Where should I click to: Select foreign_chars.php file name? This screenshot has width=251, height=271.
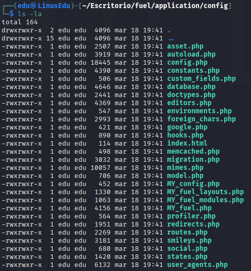[x=202, y=119]
